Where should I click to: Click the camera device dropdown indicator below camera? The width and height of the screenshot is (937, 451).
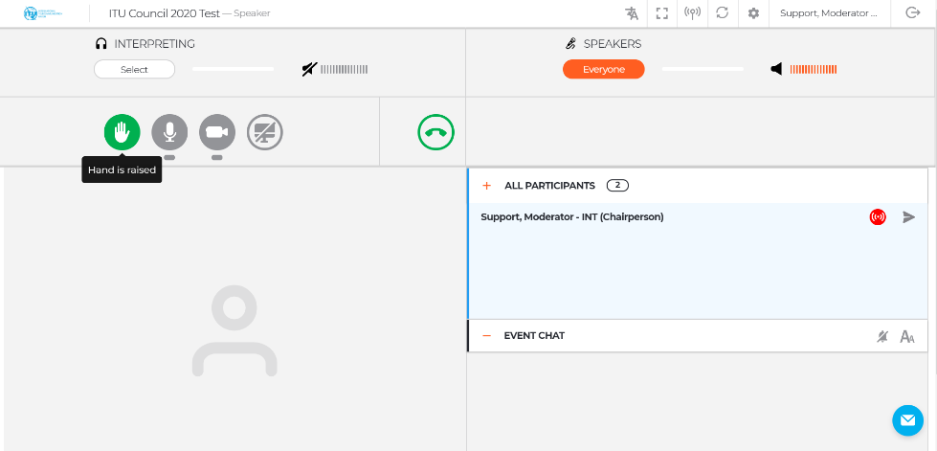(217, 157)
